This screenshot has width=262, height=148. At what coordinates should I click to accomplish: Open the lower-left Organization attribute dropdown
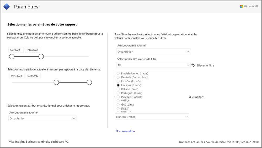(x=42, y=118)
